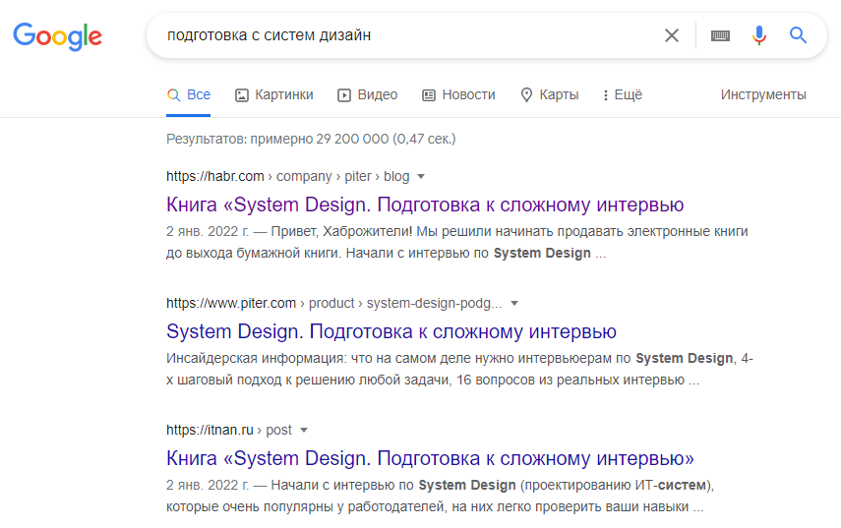Screen dimensions: 841x528
Task: Open Инструменты search tools
Action: 763,94
